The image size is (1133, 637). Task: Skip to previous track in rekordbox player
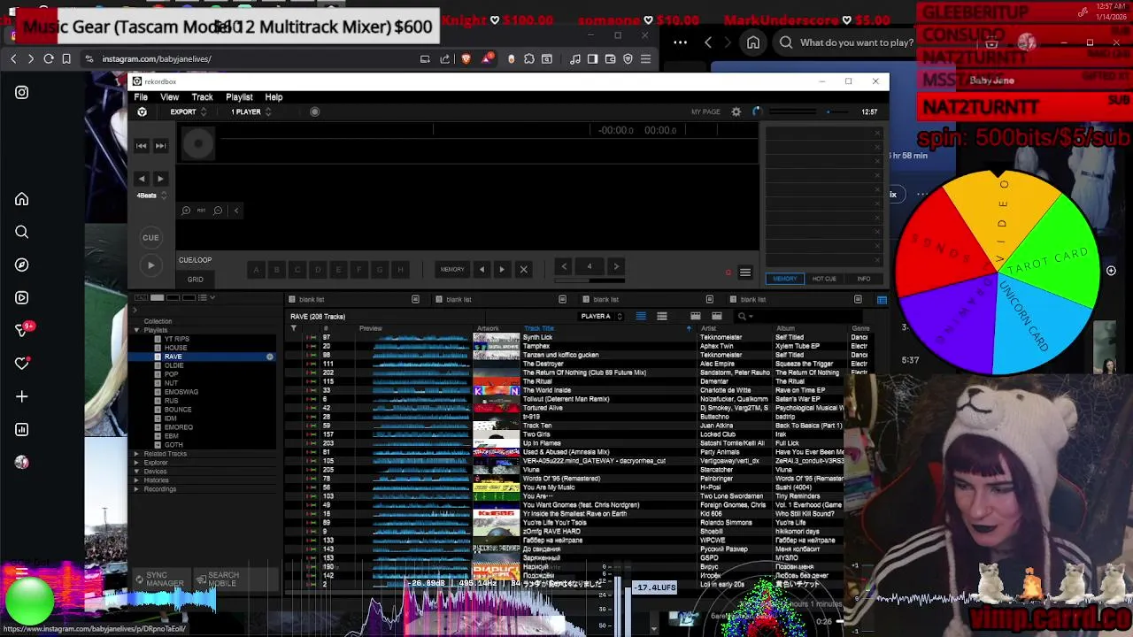(x=142, y=146)
